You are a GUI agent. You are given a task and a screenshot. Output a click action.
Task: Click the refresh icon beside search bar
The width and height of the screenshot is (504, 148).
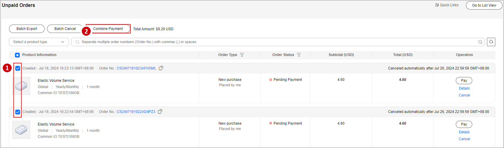[491, 42]
